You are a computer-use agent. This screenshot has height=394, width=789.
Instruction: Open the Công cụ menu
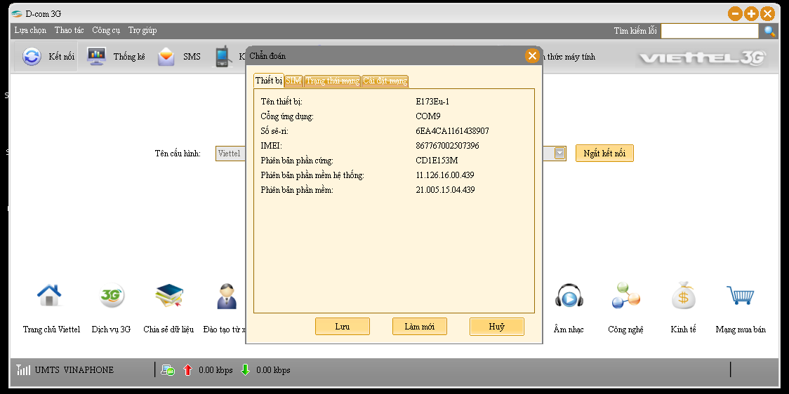click(106, 30)
